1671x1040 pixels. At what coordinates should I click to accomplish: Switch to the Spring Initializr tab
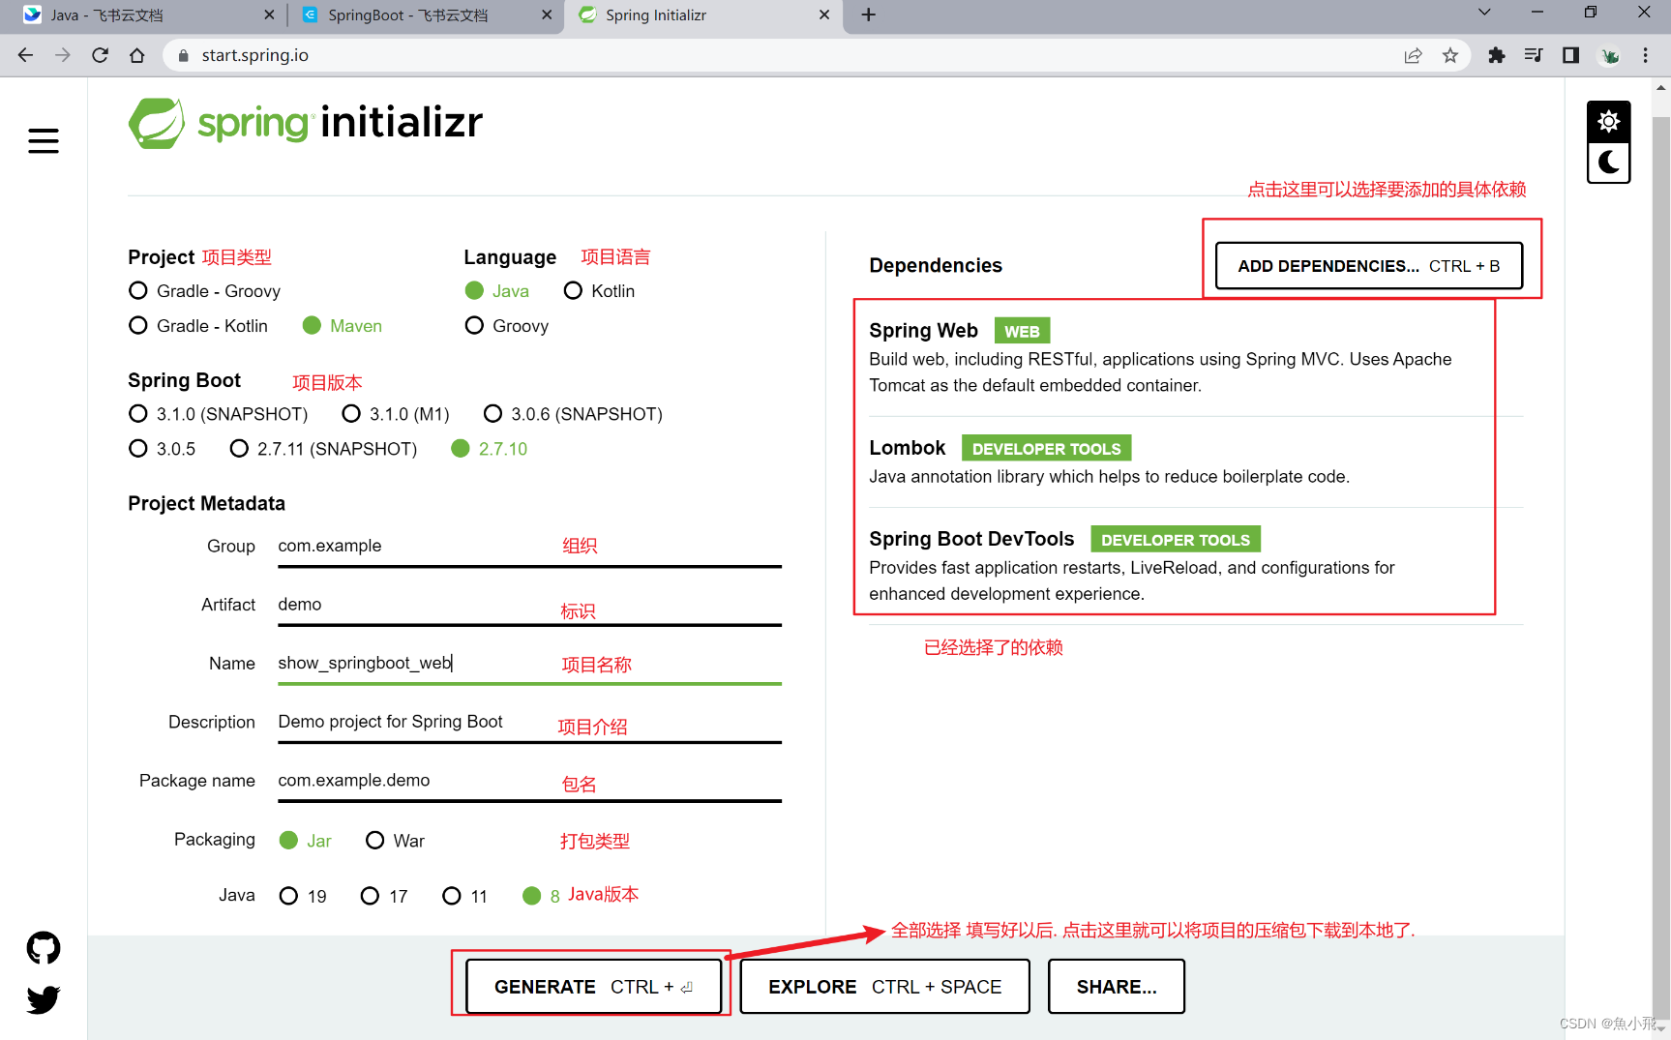(703, 15)
